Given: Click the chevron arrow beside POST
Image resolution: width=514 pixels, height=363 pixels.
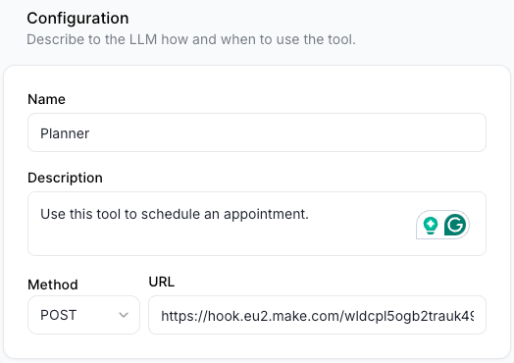Looking at the screenshot, I should pyautogui.click(x=124, y=315).
